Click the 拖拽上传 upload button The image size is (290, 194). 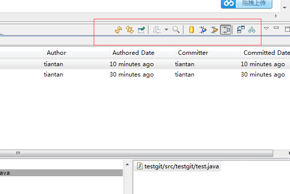pyautogui.click(x=254, y=3)
